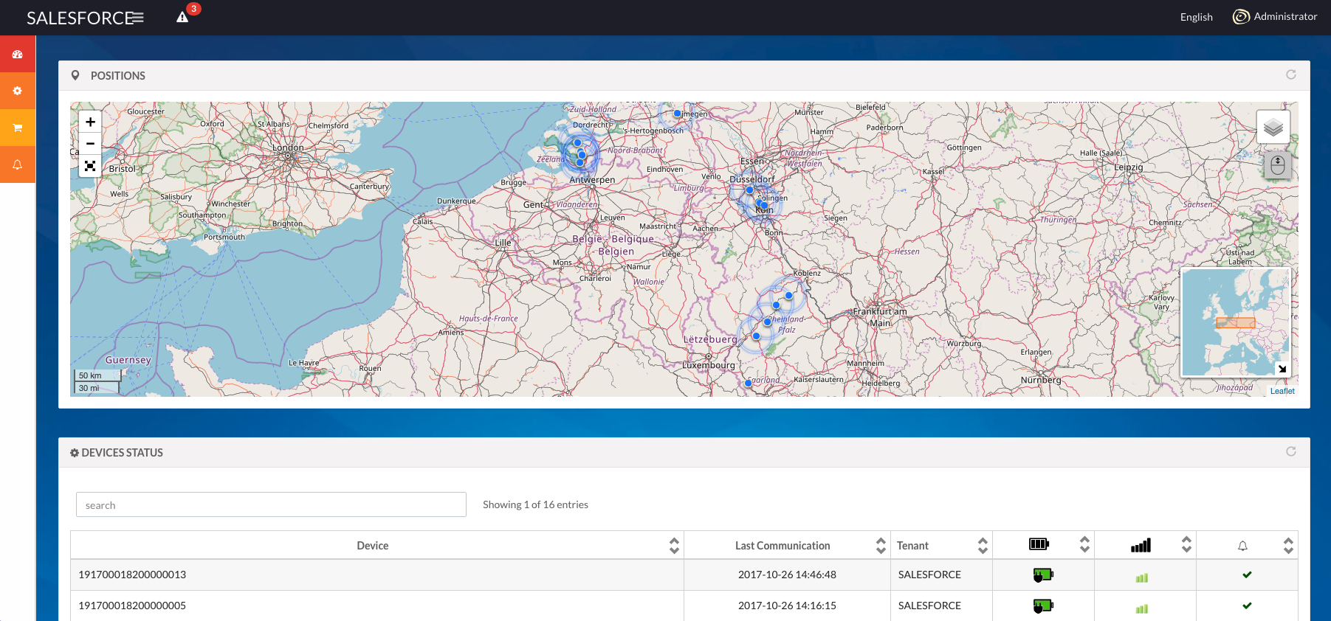Image resolution: width=1331 pixels, height=621 pixels.
Task: Click checkmark status for device 191700018200000005
Action: pos(1247,606)
